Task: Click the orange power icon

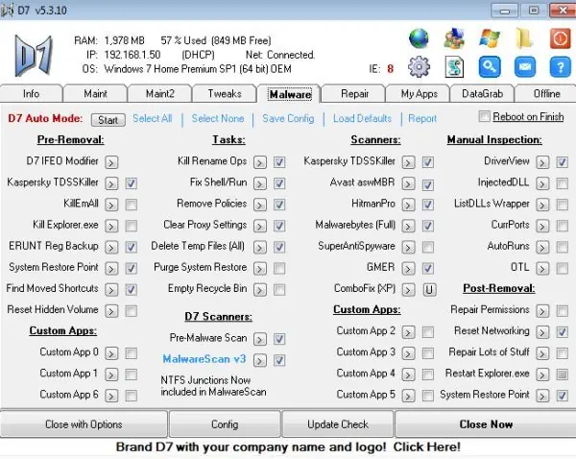Action: pos(560,38)
